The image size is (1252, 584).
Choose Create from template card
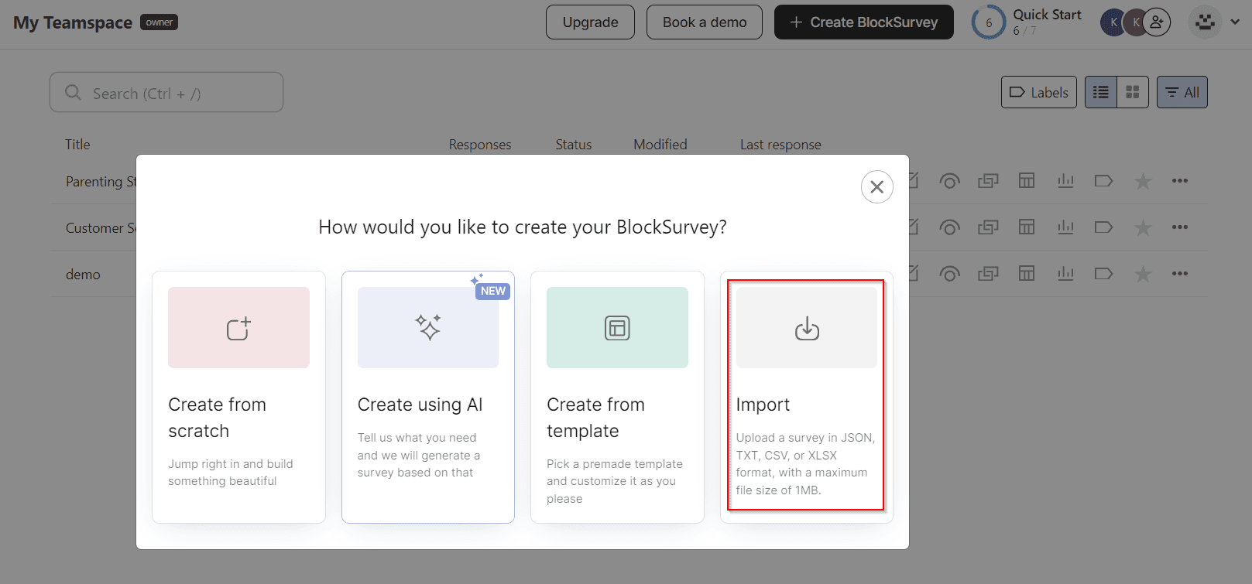[617, 397]
